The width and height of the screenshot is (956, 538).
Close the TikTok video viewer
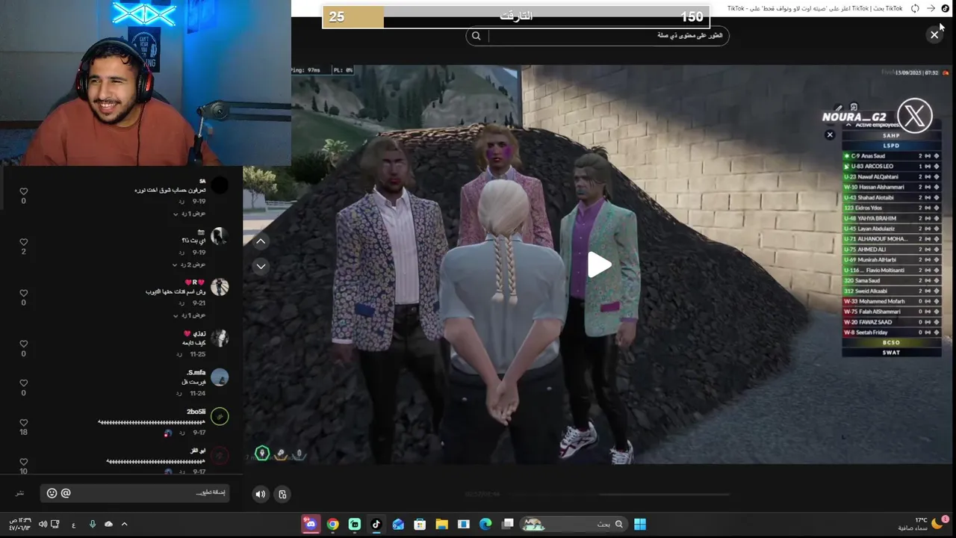[x=934, y=35]
